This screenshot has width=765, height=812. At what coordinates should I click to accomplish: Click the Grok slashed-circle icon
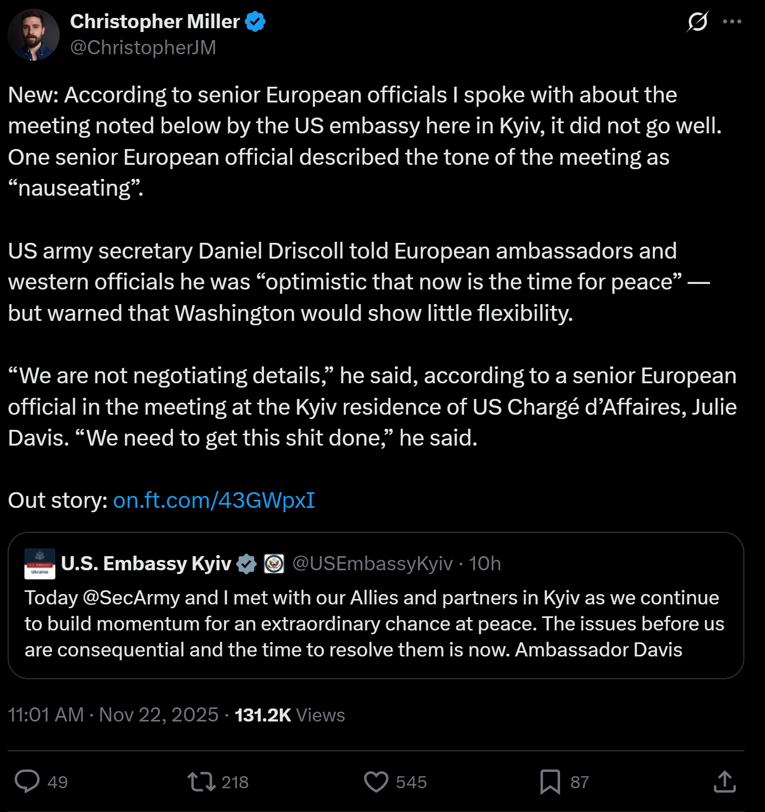coord(697,22)
